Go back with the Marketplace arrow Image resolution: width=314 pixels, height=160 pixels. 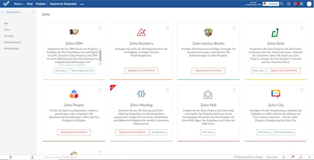(3, 12)
